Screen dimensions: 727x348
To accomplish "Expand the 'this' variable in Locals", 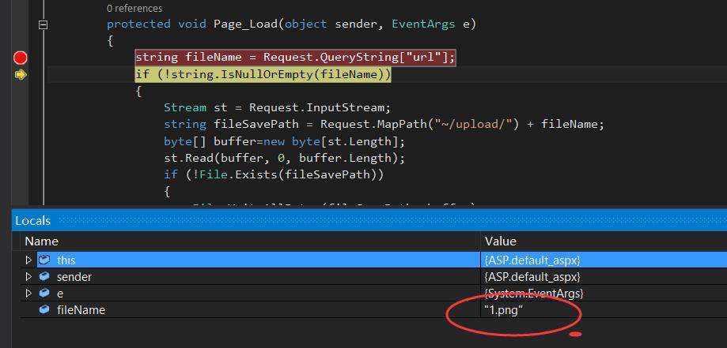I will [x=28, y=260].
